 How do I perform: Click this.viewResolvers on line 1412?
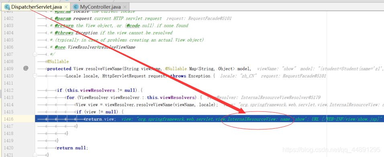tap(91, 90)
